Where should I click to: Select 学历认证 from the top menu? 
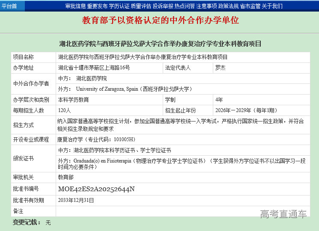click(x=119, y=6)
